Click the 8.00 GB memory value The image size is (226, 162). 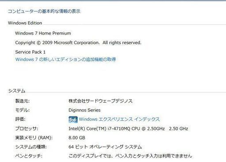(77, 138)
